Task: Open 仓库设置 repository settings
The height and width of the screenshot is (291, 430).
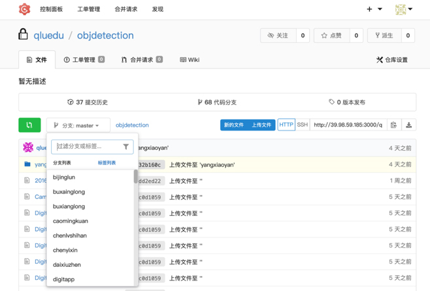Action: point(392,59)
